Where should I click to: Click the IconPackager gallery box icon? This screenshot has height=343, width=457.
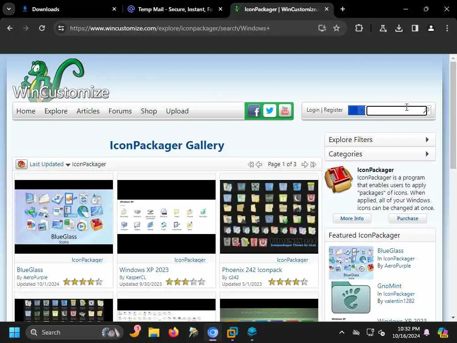pyautogui.click(x=21, y=164)
